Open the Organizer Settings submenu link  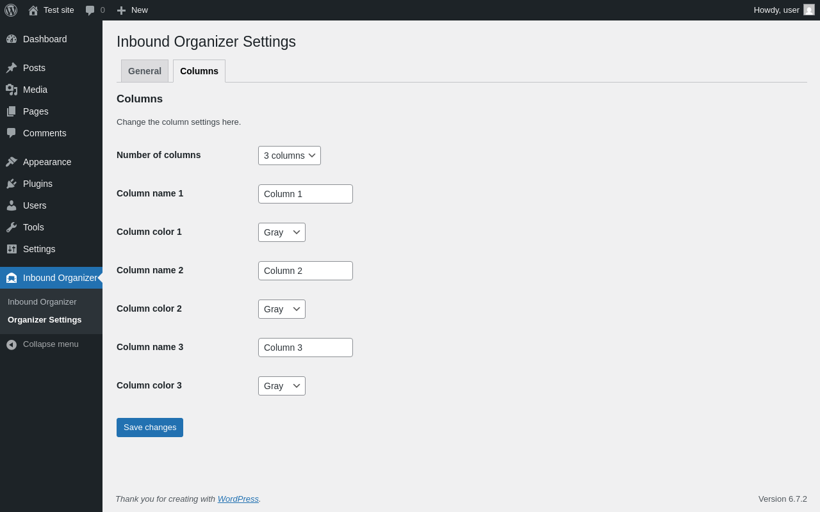click(45, 319)
